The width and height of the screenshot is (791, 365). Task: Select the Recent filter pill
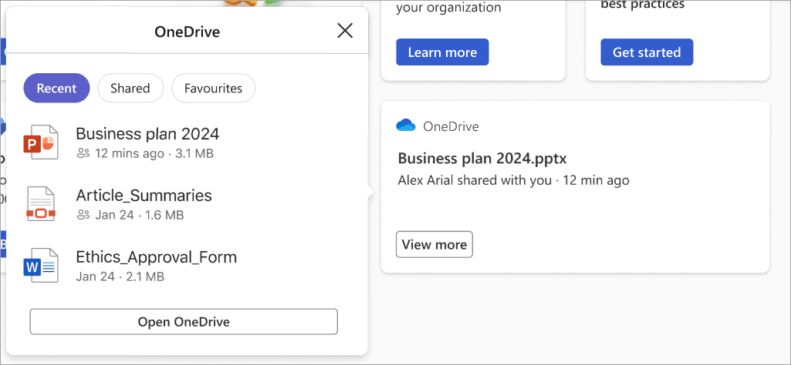point(56,88)
